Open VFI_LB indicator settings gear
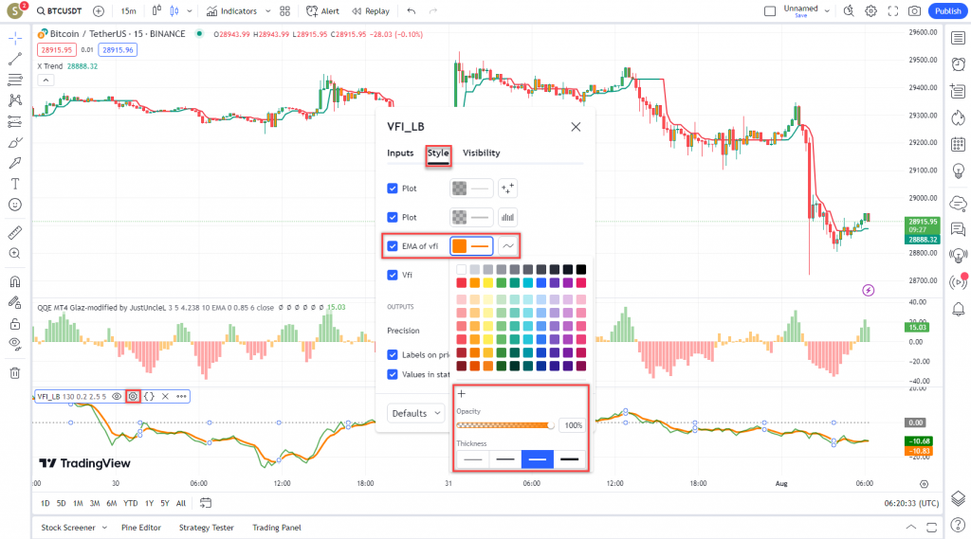971x539 pixels. (133, 396)
